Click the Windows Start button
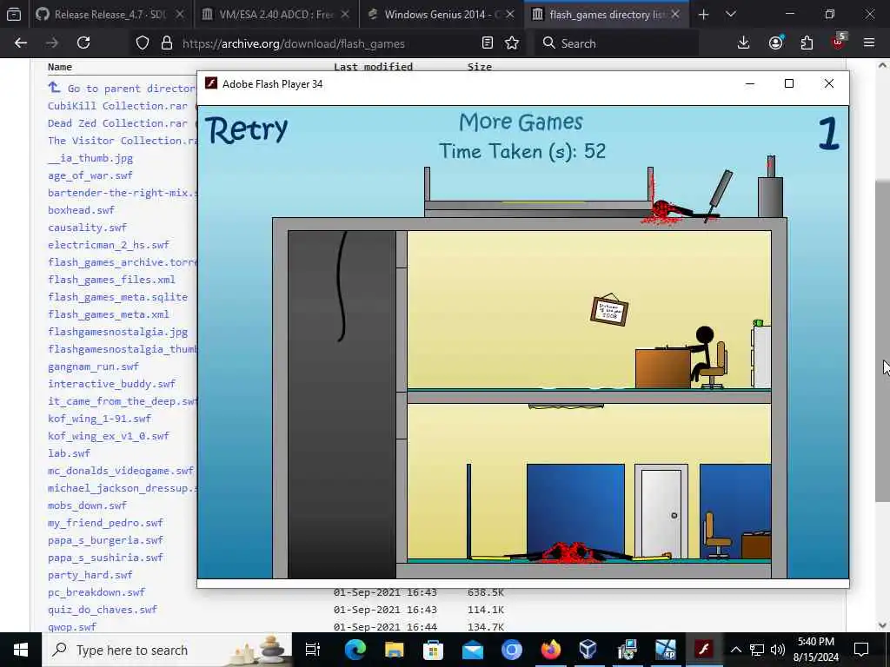Screen dimensions: 890x667 pyautogui.click(x=21, y=650)
